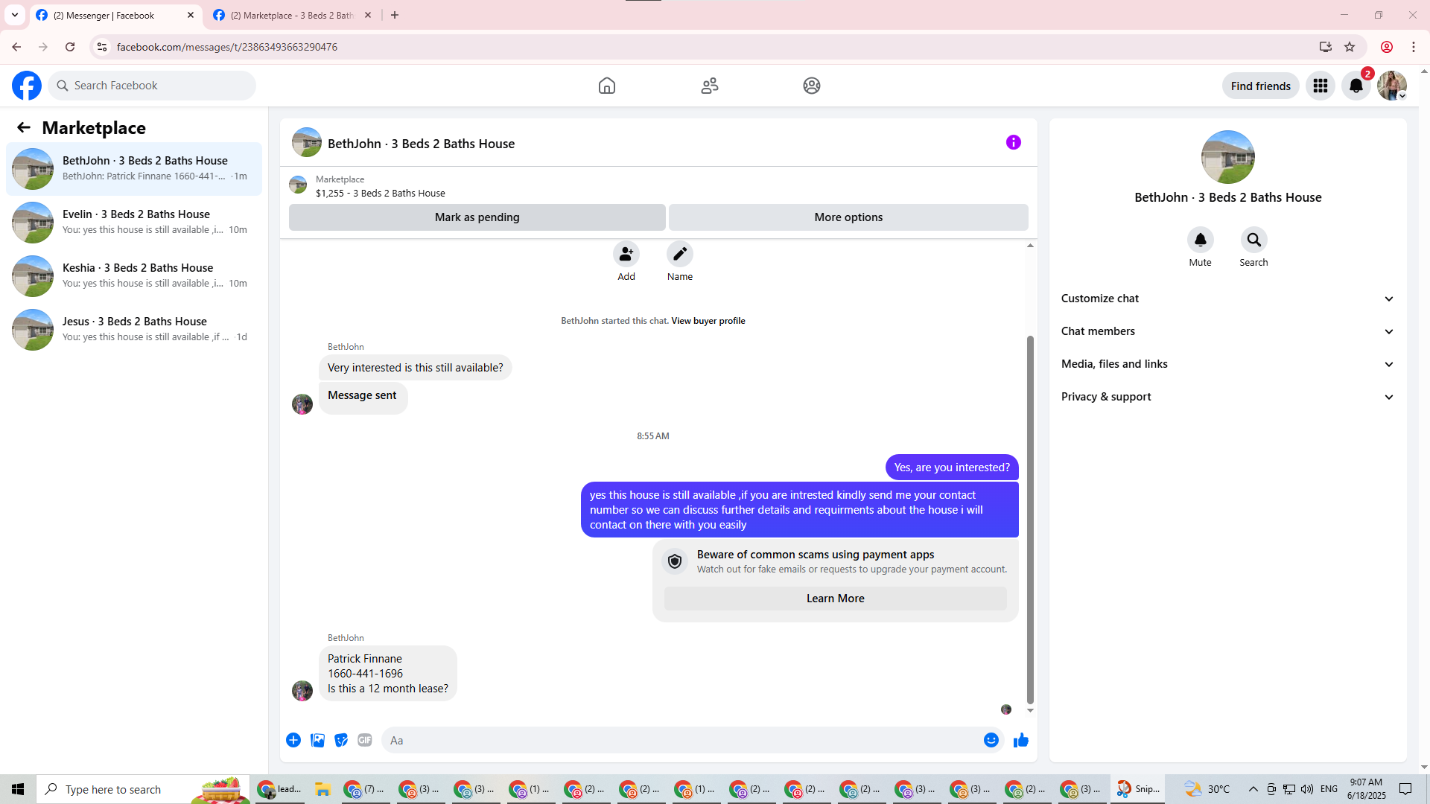Open File Explorer from the taskbar
This screenshot has width=1430, height=804.
322,789
